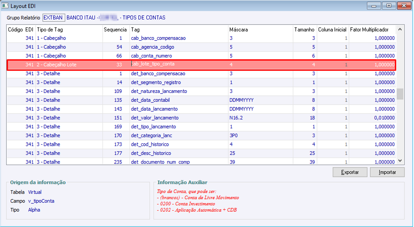Click the Máscara column header

tap(260, 30)
